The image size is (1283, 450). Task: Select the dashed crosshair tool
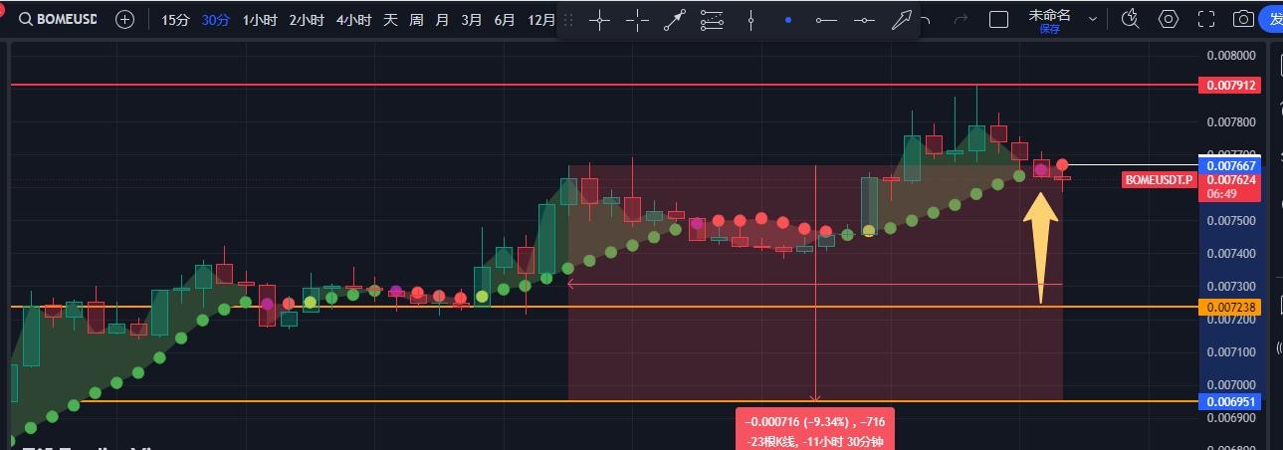point(637,20)
